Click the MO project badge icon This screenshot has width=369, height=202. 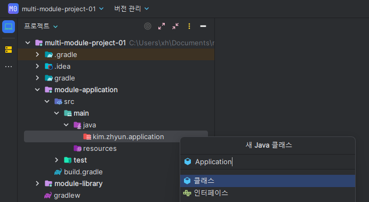pos(13,9)
